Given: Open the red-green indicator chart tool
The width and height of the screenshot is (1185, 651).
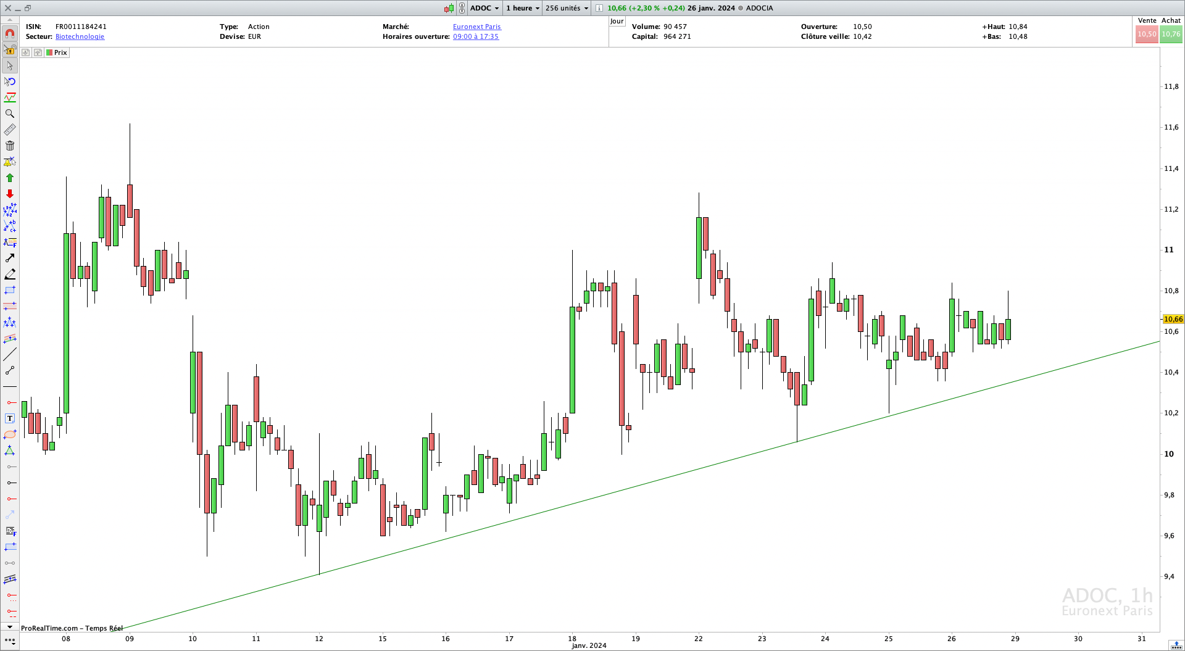Looking at the screenshot, I should point(10,97).
